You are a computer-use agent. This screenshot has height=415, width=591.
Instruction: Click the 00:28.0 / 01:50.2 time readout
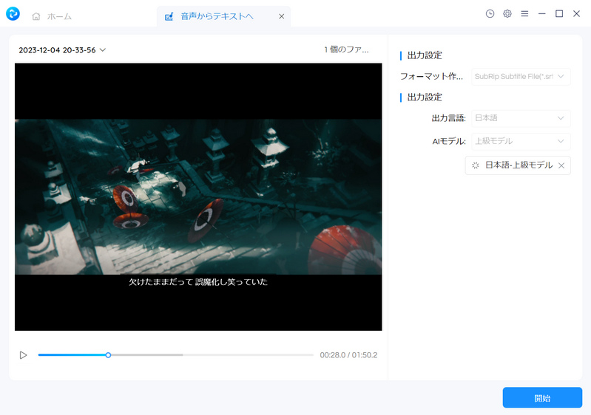pos(348,355)
